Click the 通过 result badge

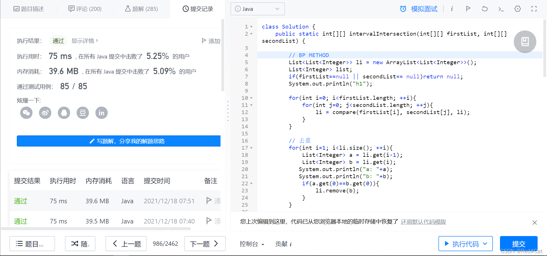[58, 41]
